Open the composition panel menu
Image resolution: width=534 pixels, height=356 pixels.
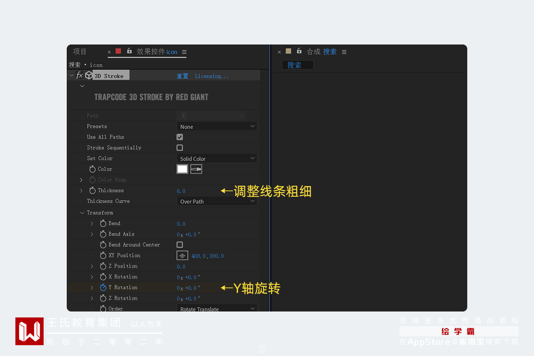[344, 52]
